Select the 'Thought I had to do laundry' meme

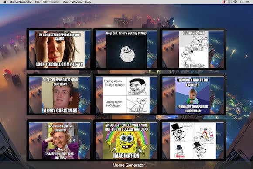[x=193, y=95]
